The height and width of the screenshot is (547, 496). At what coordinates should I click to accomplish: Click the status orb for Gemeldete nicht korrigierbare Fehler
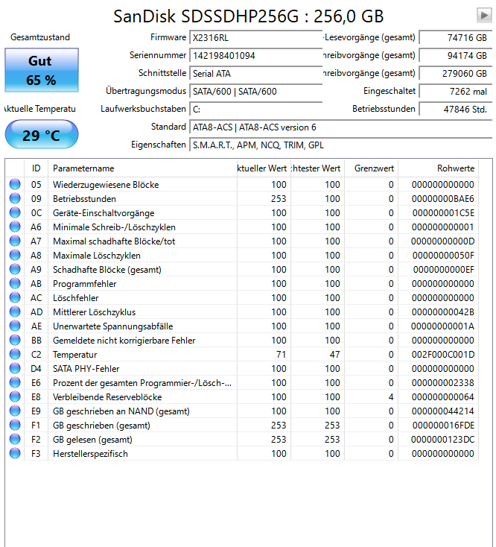pos(15,340)
